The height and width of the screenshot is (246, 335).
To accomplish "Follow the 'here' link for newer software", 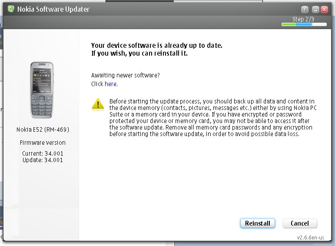I will (x=110, y=84).
